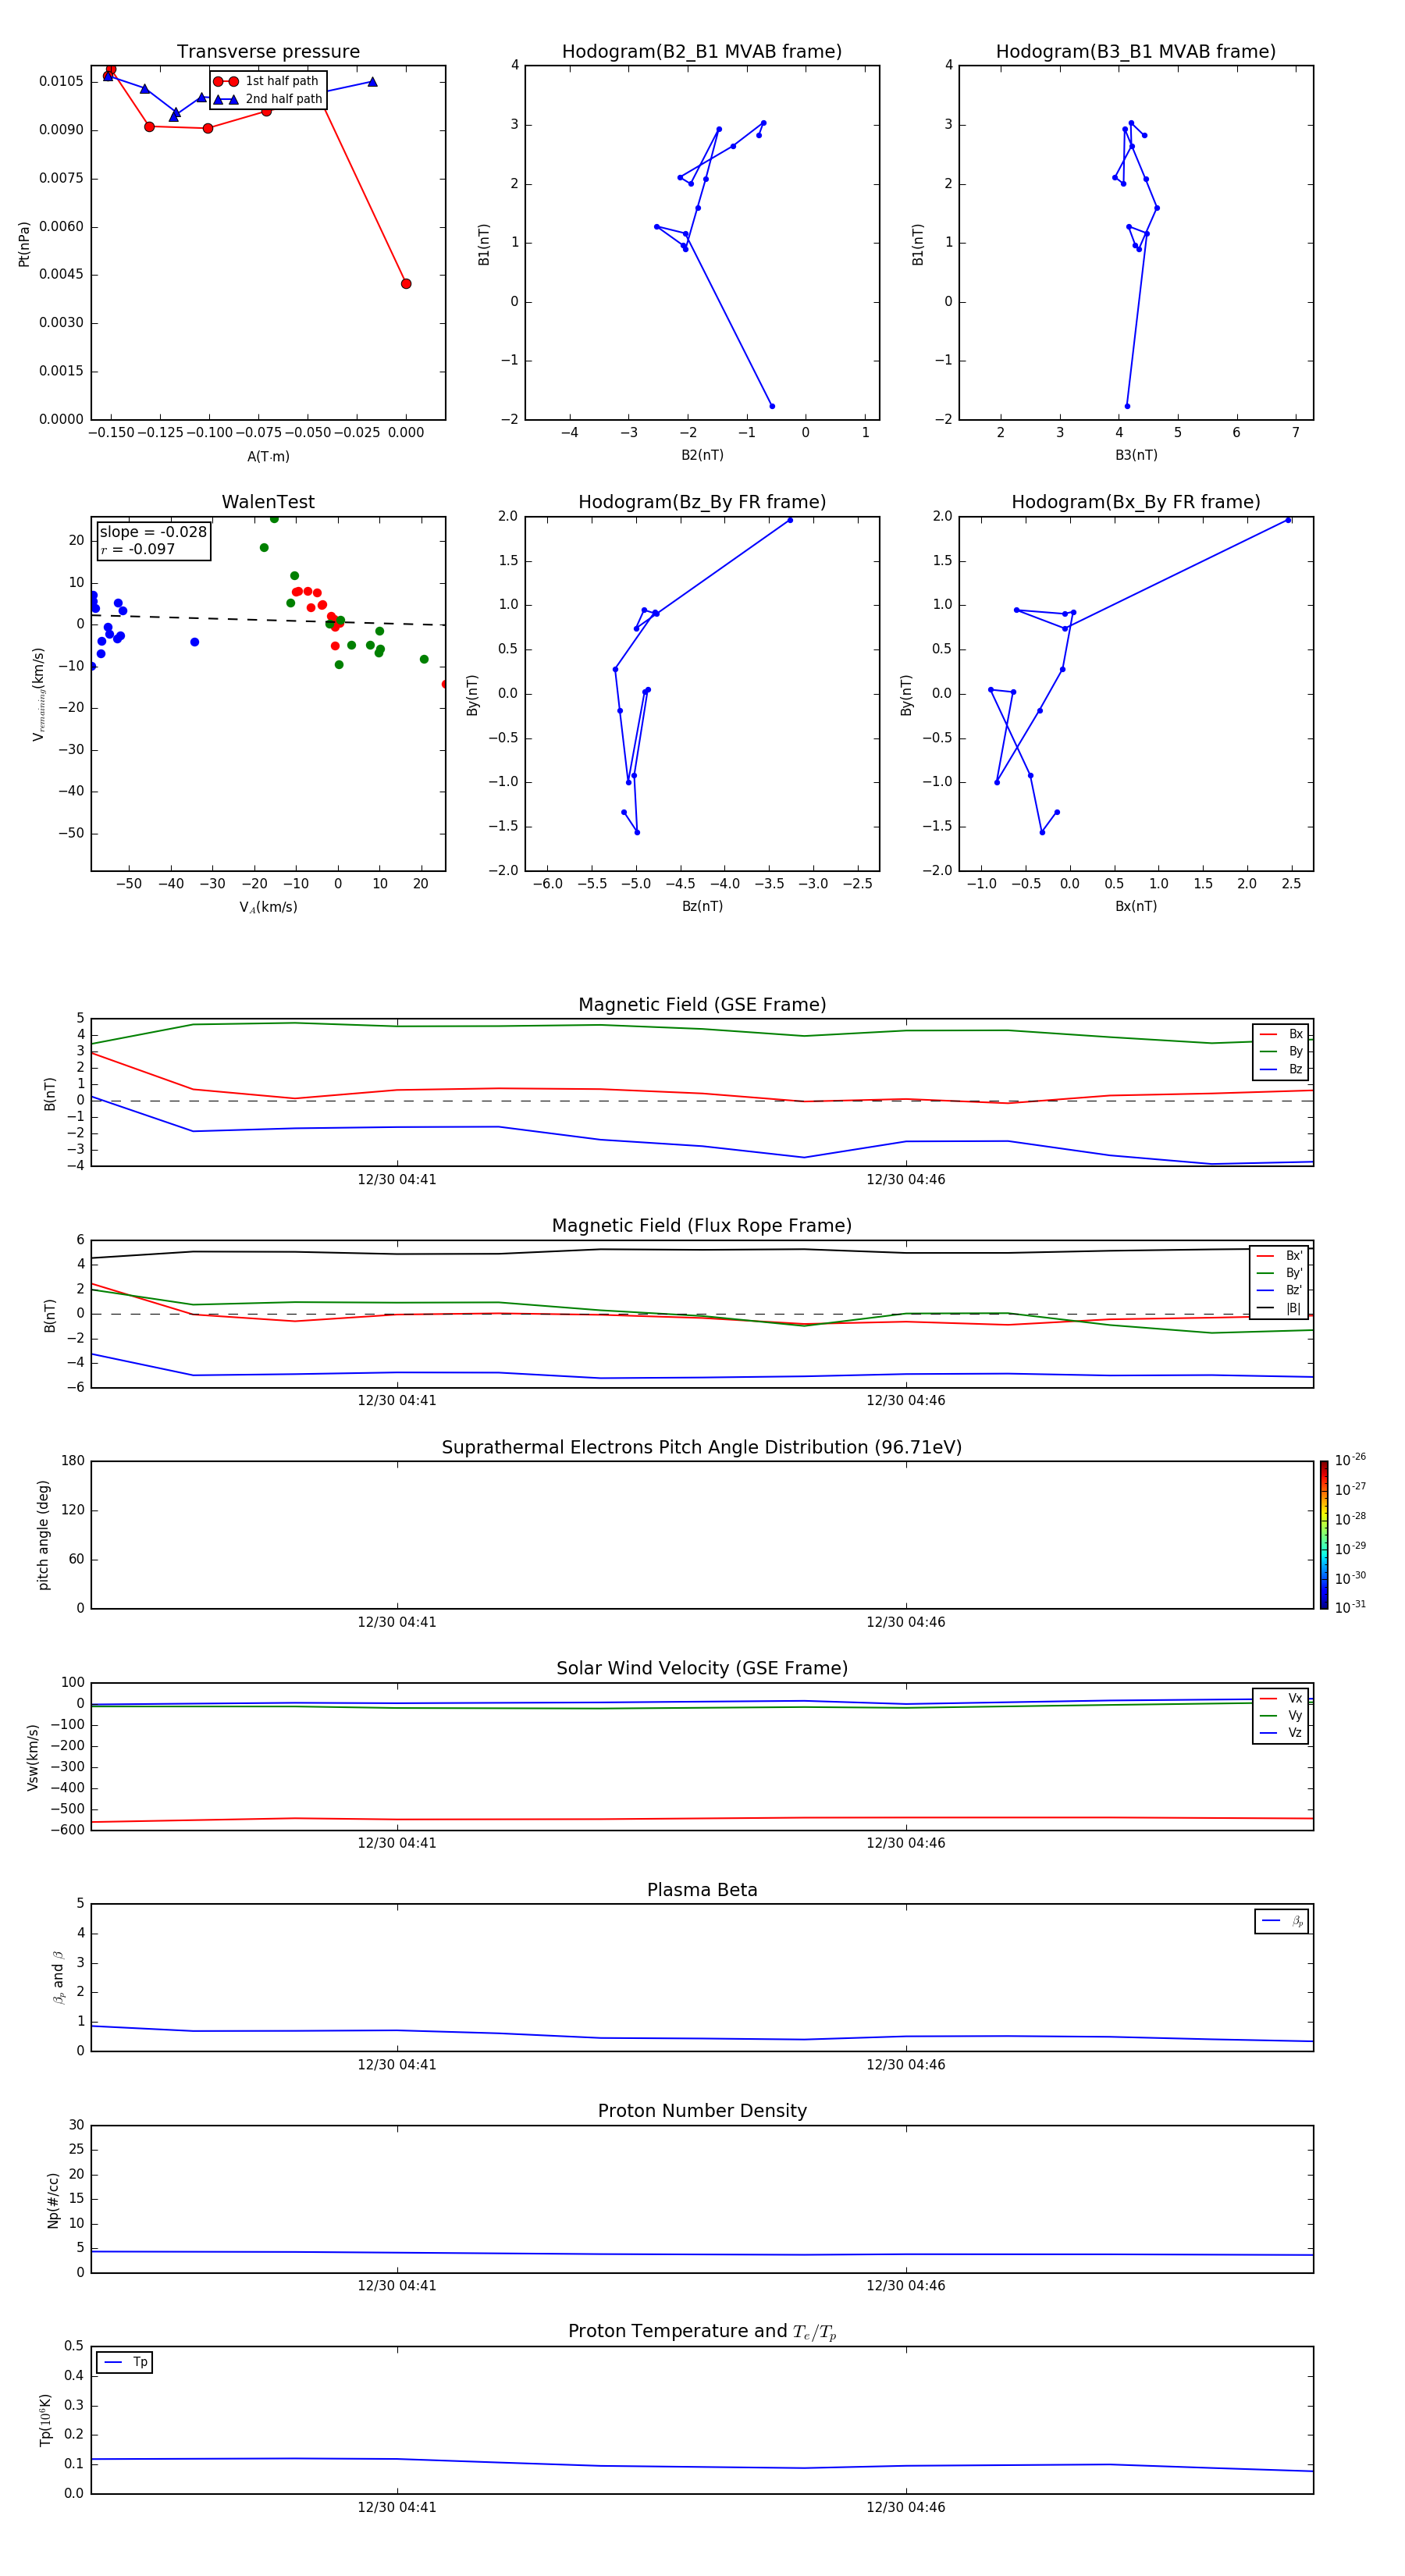Click the Bz' legend entry in Flux Rope plot
The width and height of the screenshot is (1405, 2576).
1279,1290
